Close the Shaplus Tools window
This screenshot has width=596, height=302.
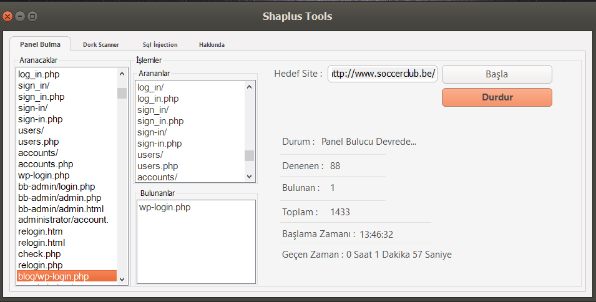[7, 16]
